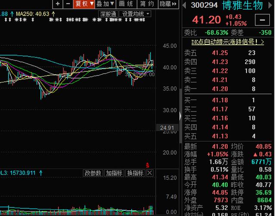Image resolution: width=275 pixels, height=216 pixels.
Task: Click 今开 value 40.40
Action: (220, 185)
